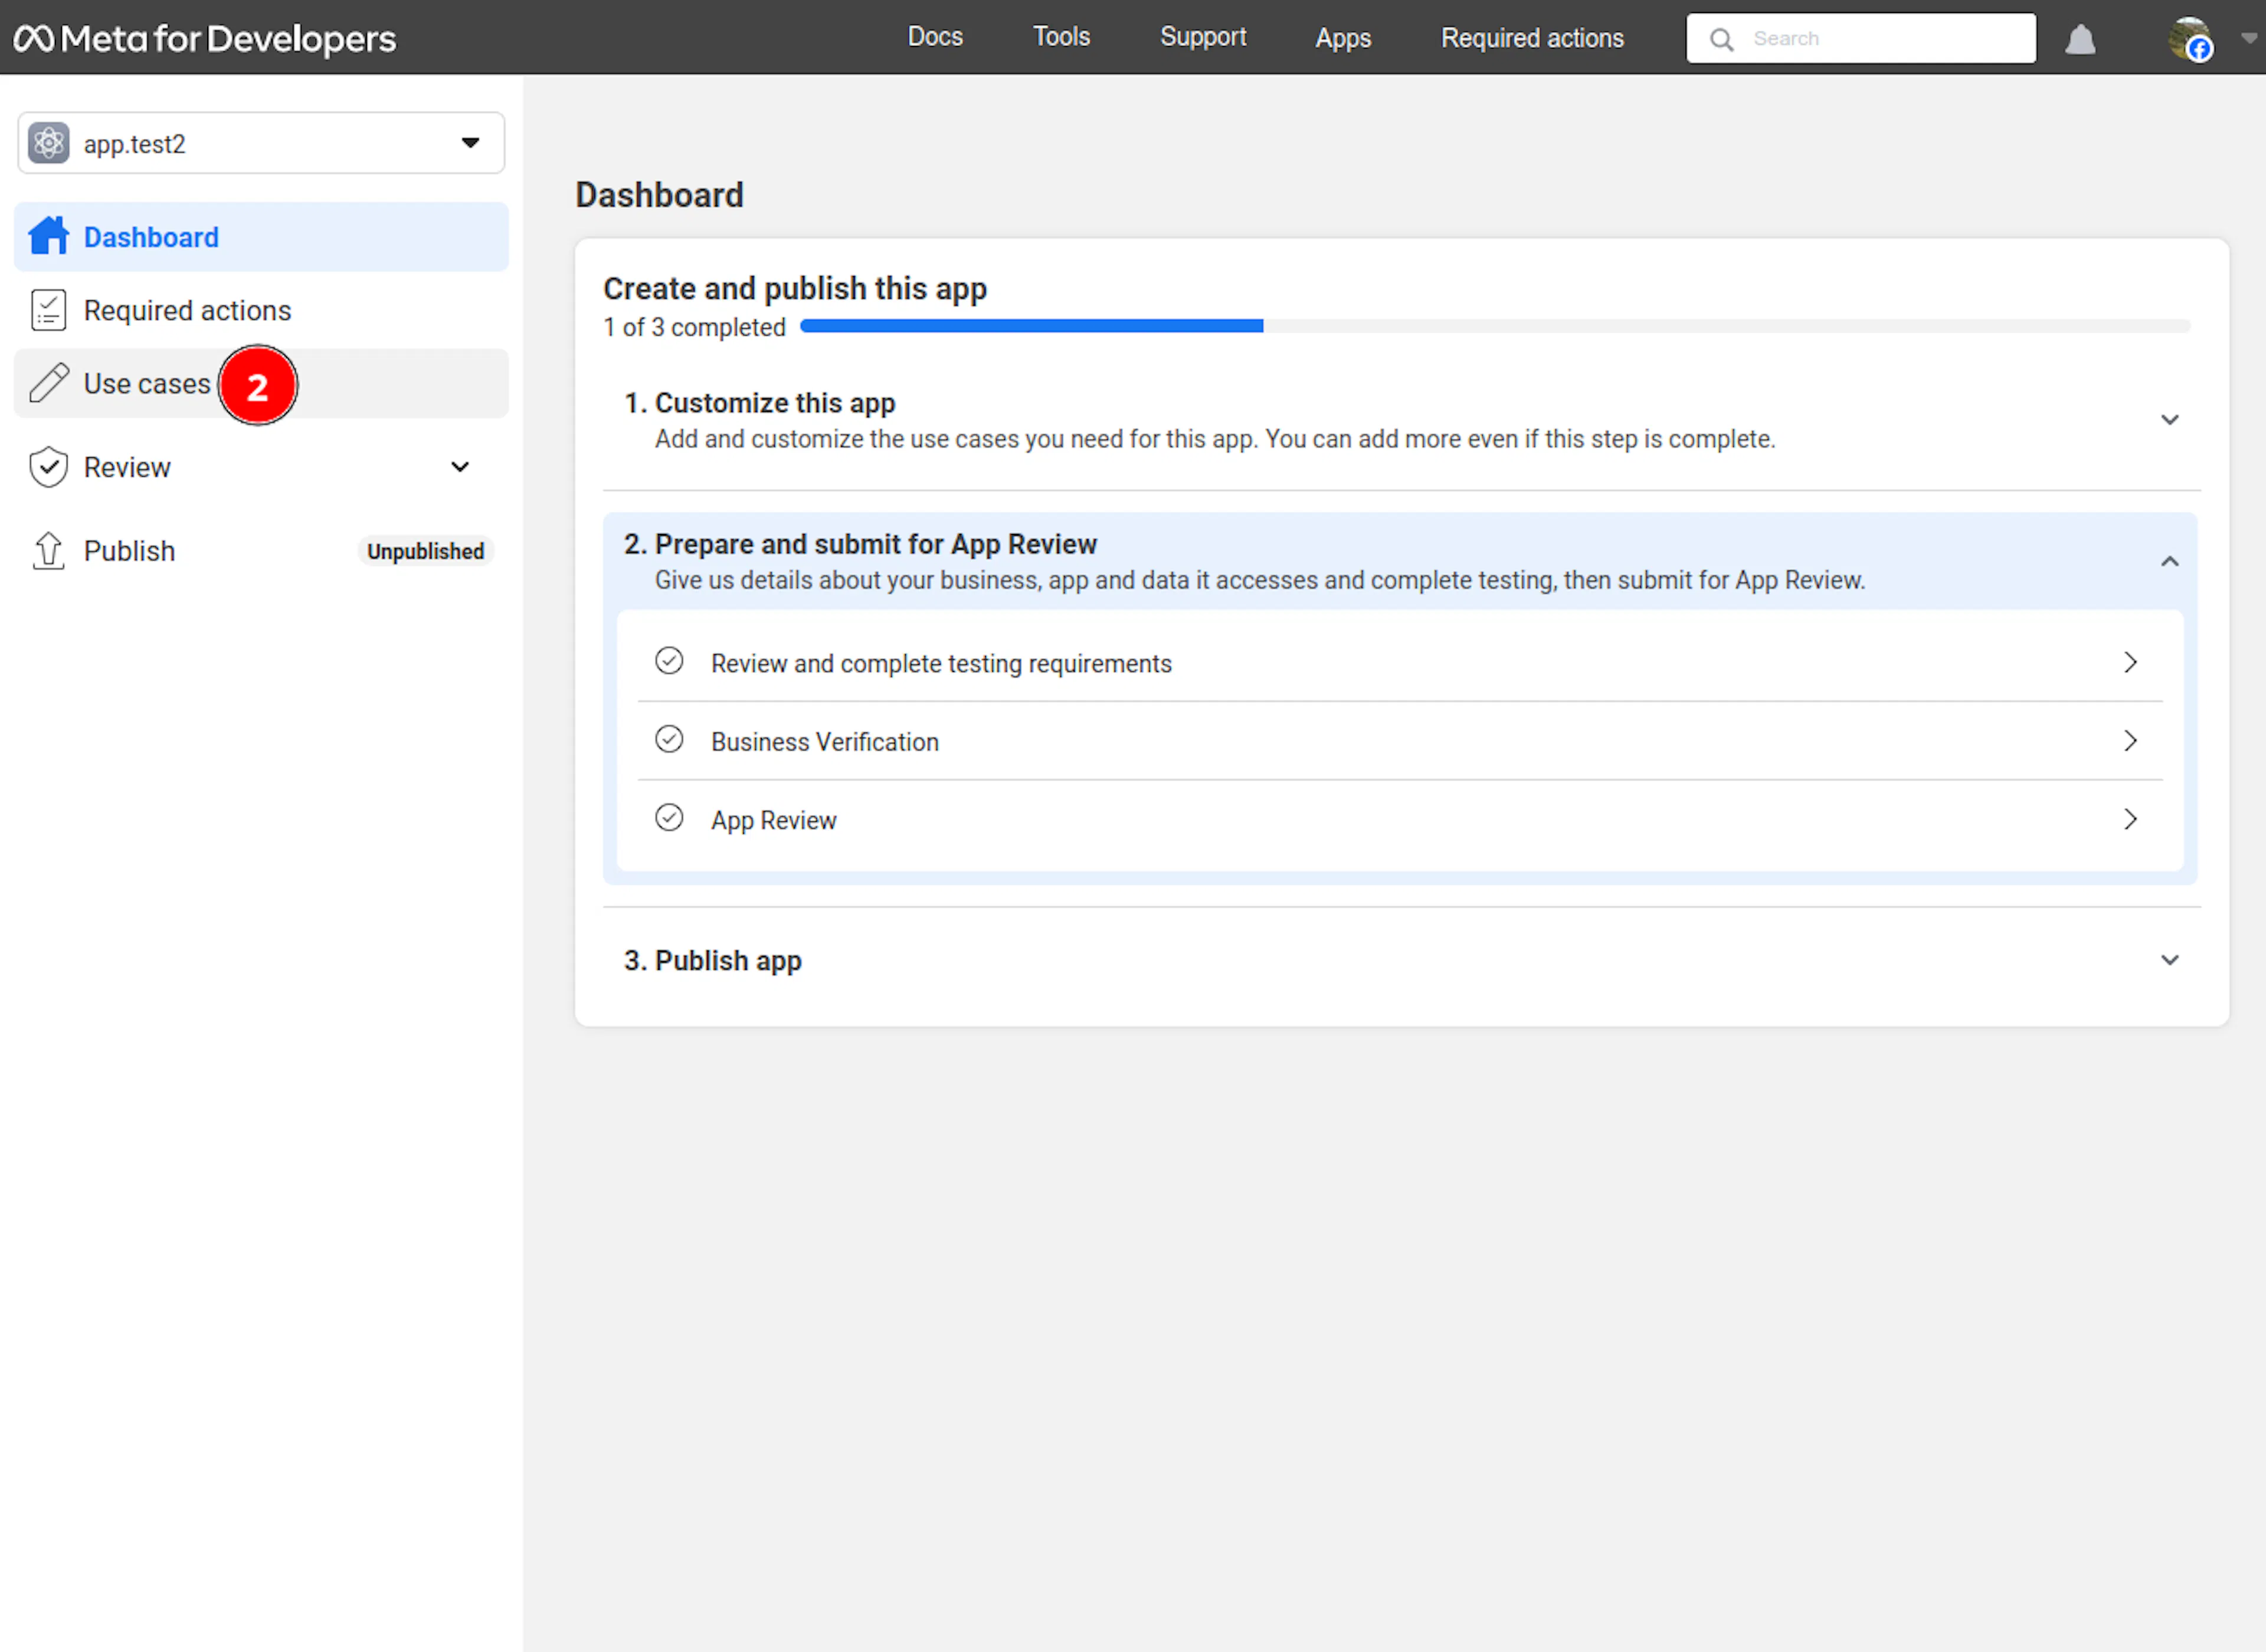Open the Tools menu

coord(1061,37)
